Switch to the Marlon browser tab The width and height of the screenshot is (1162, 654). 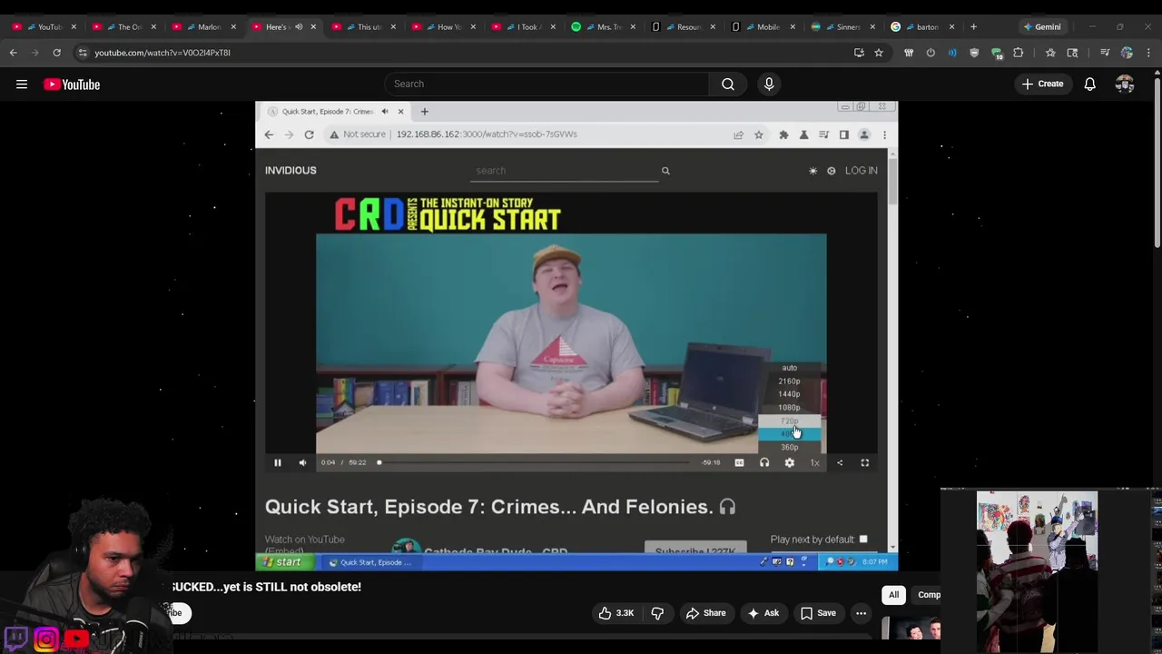tap(202, 26)
